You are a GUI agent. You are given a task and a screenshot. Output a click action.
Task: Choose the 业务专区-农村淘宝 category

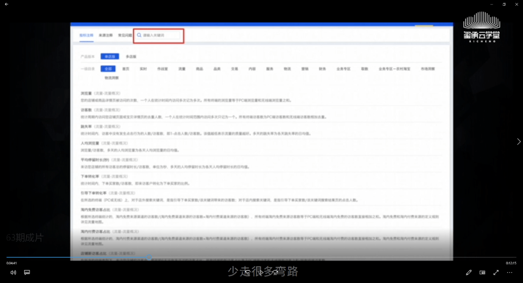point(394,69)
